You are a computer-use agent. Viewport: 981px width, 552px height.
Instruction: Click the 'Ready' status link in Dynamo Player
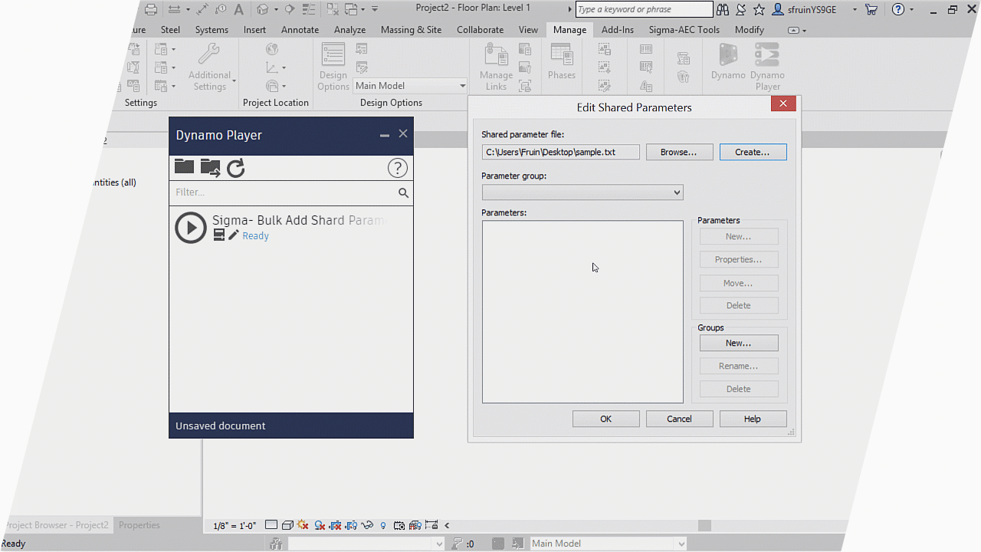(x=255, y=236)
